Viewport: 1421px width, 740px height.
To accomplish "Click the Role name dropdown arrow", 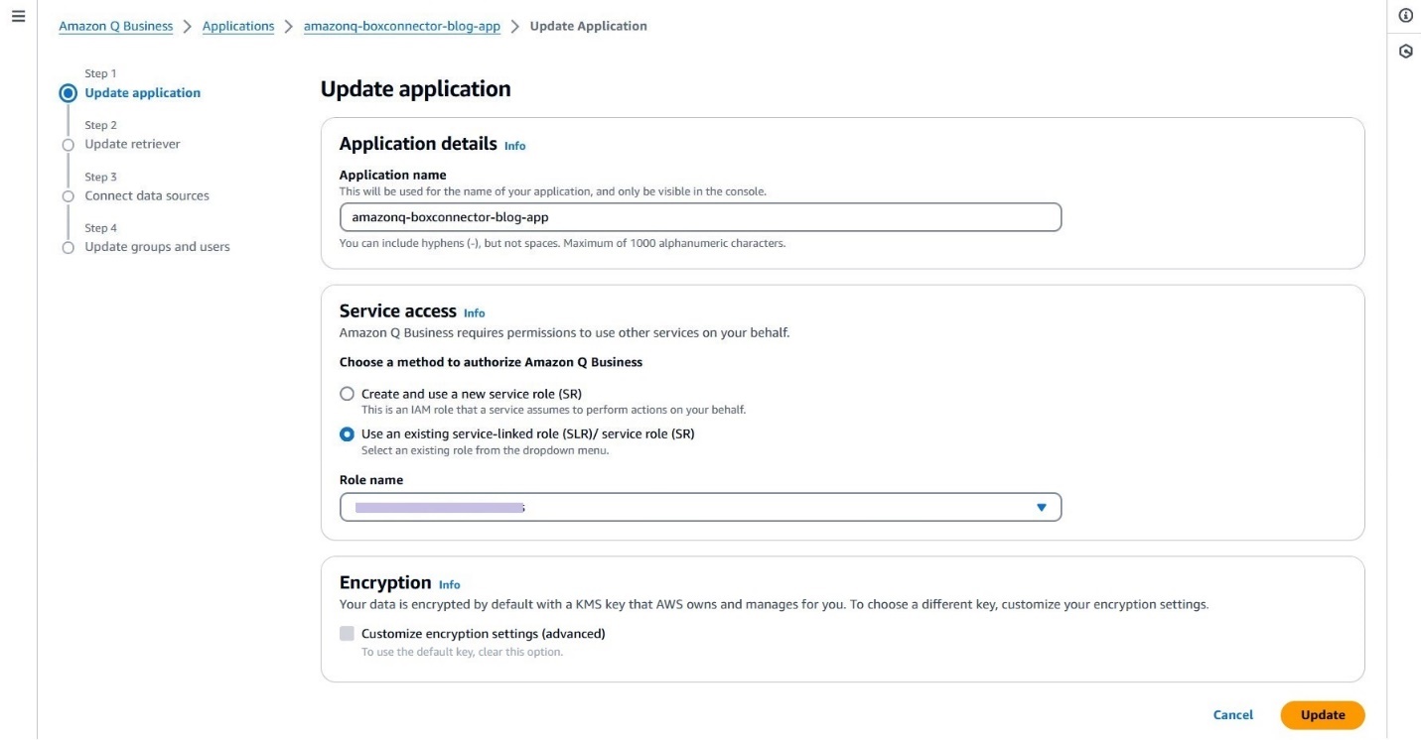I will 1042,508.
